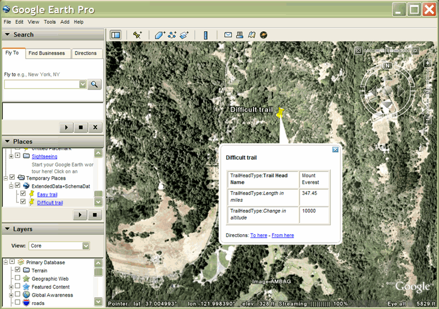Open the Ruler measuring tool

[205, 35]
